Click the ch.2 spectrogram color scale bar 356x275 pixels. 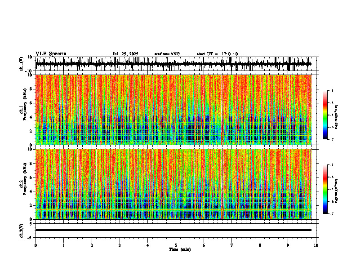click(x=325, y=189)
